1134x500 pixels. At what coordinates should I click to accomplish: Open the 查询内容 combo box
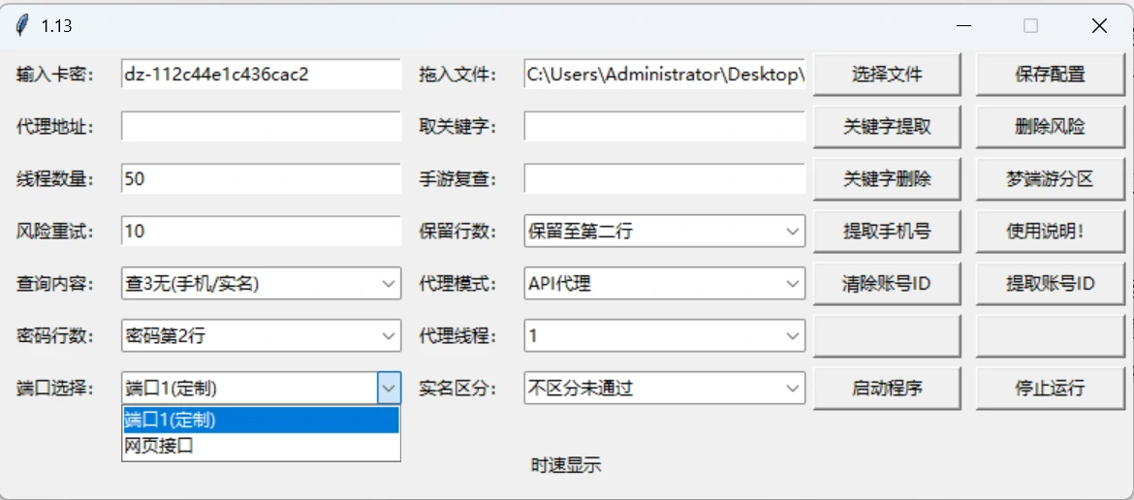pyautogui.click(x=261, y=283)
